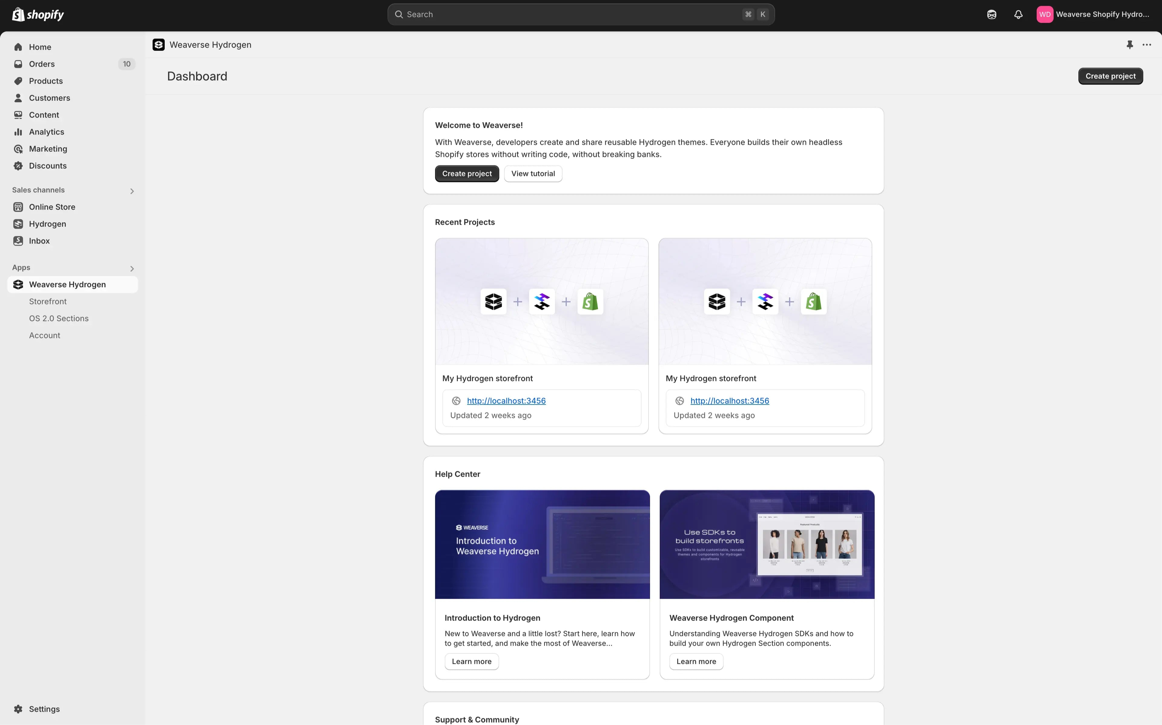Screen dimensions: 1162x725
Task: Click the Home icon in sidebar
Action: [x=18, y=47]
